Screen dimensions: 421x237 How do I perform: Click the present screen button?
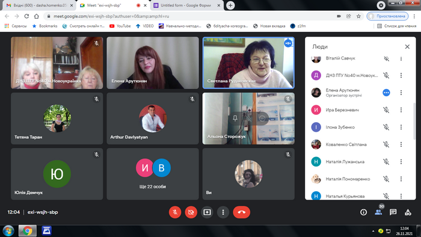[x=207, y=212]
